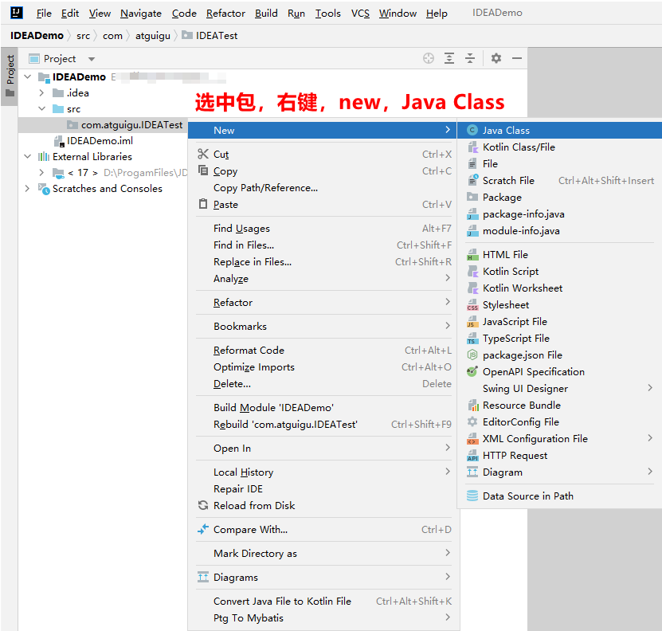Open the Refactor menu in menu bar
The height and width of the screenshot is (631, 662).
click(225, 13)
